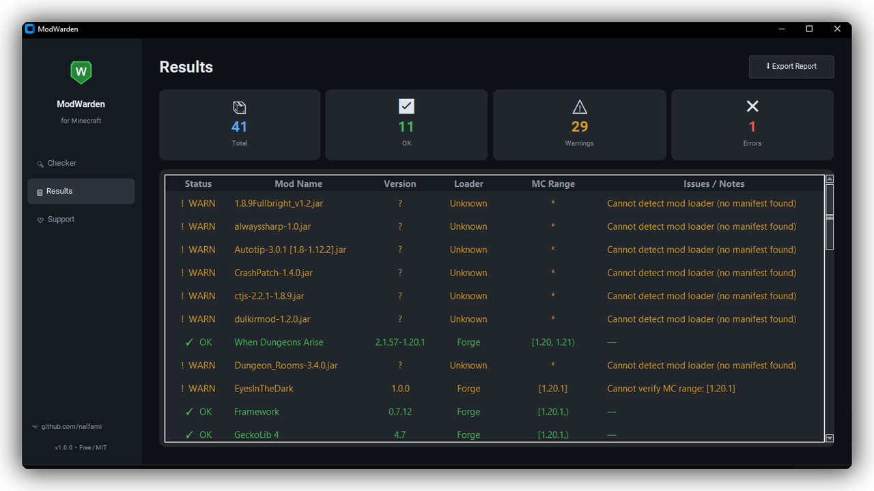Select the Results sidebar item
The width and height of the screenshot is (874, 491).
81,192
